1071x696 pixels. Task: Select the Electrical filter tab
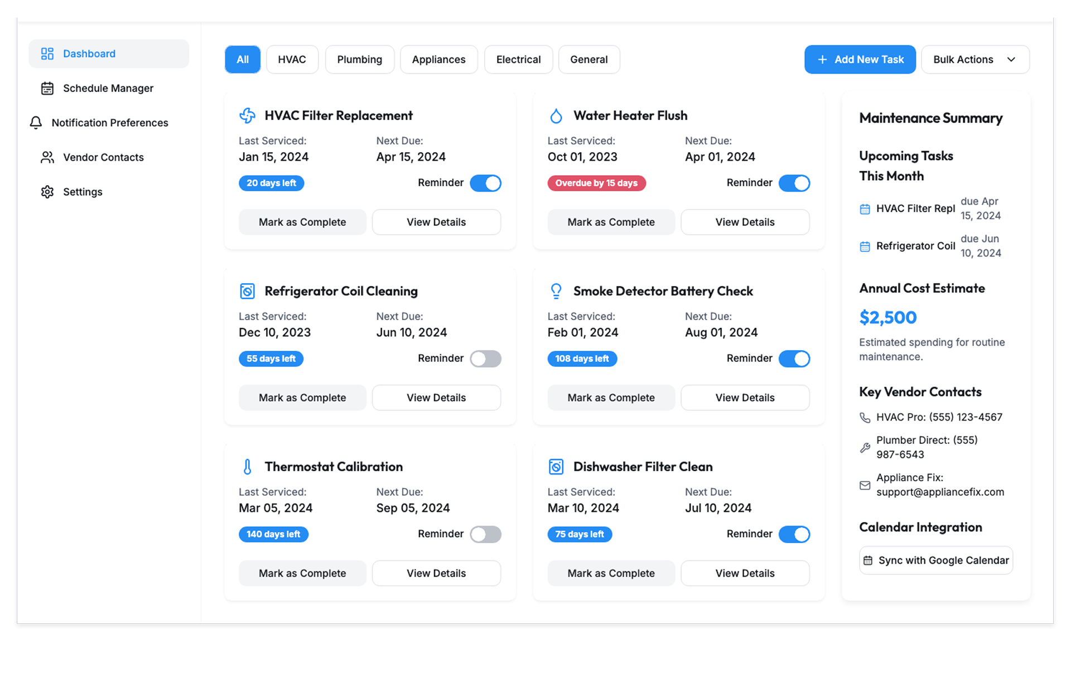point(518,60)
